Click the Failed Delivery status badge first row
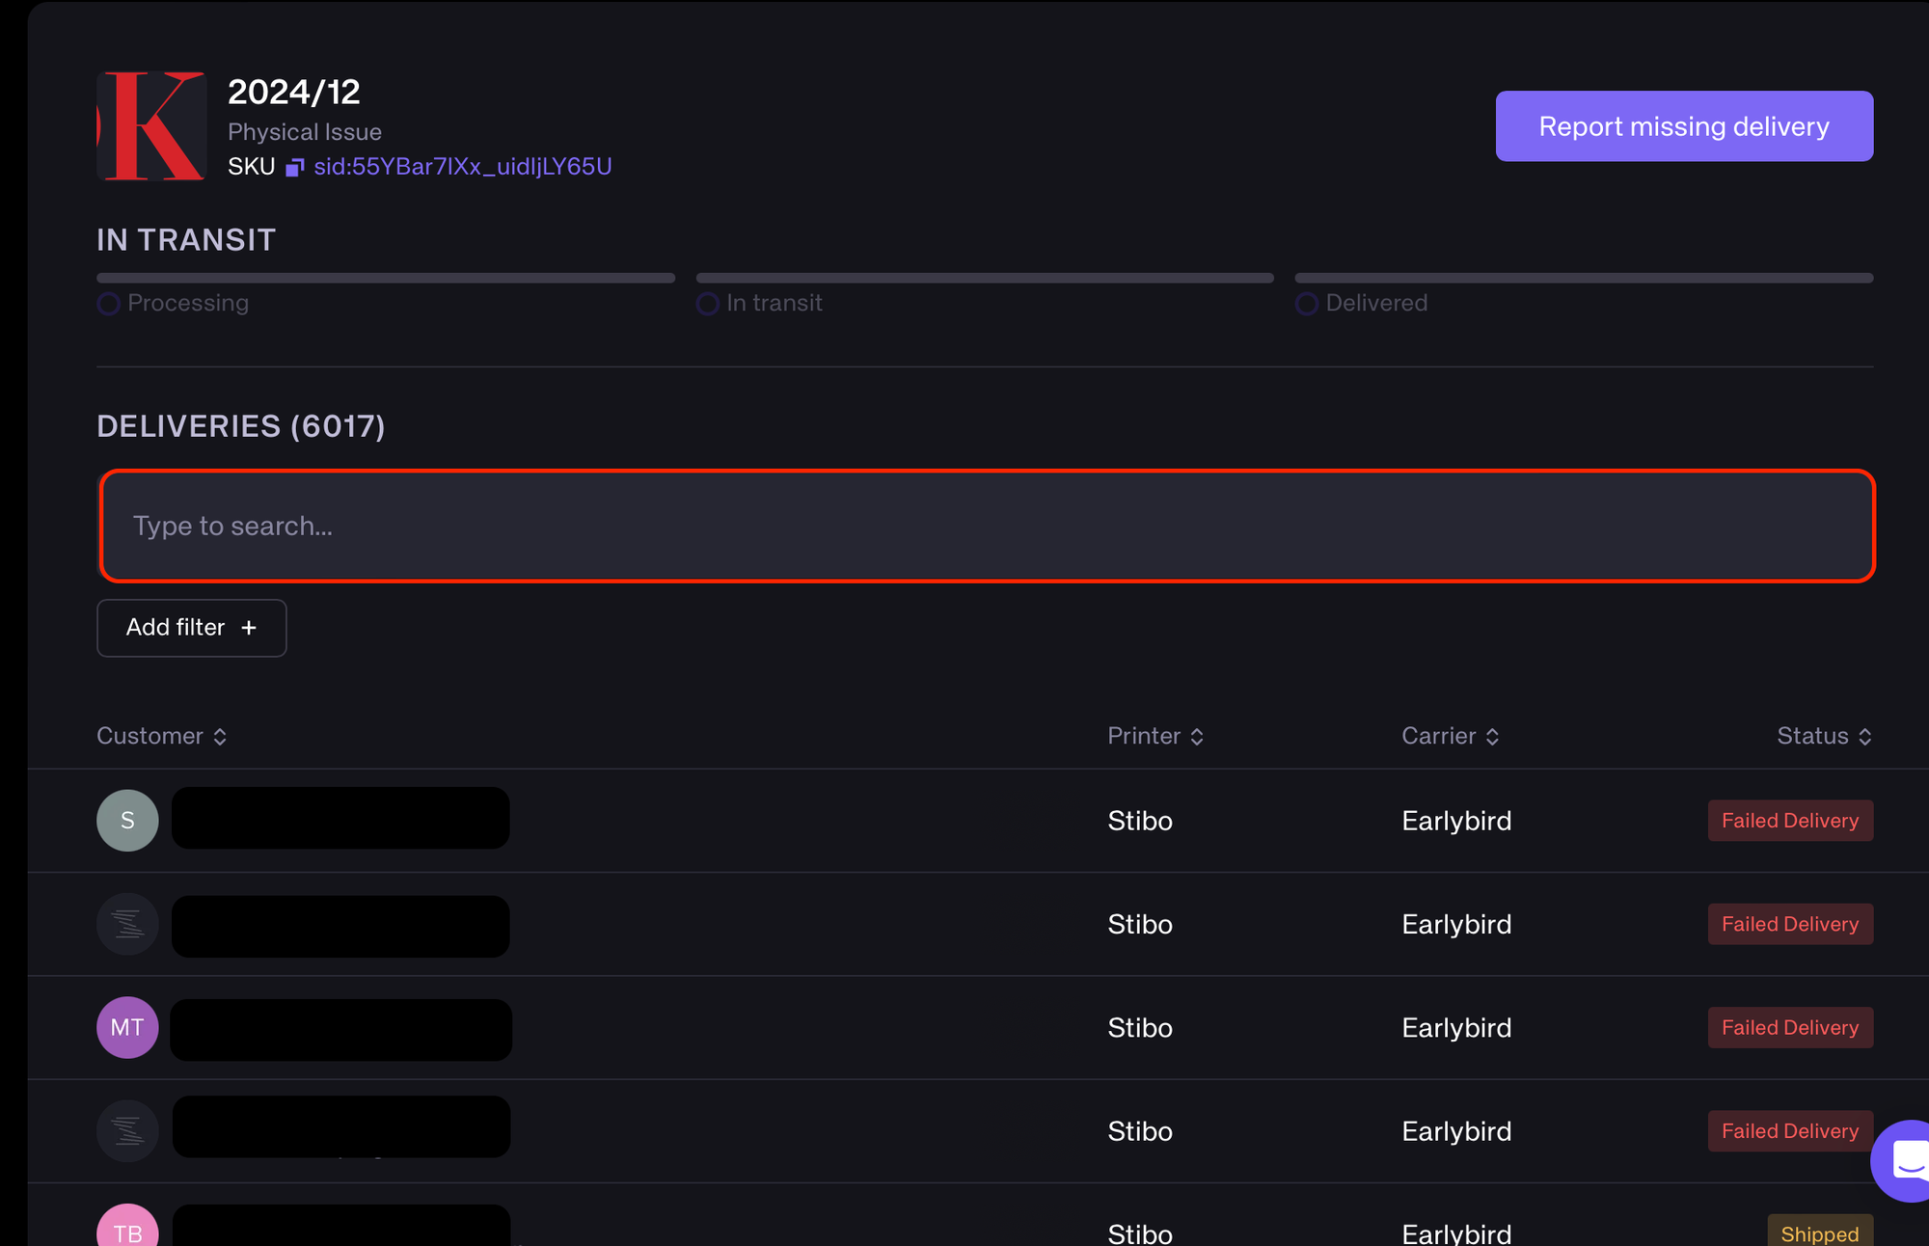The image size is (1929, 1246). pos(1790,822)
